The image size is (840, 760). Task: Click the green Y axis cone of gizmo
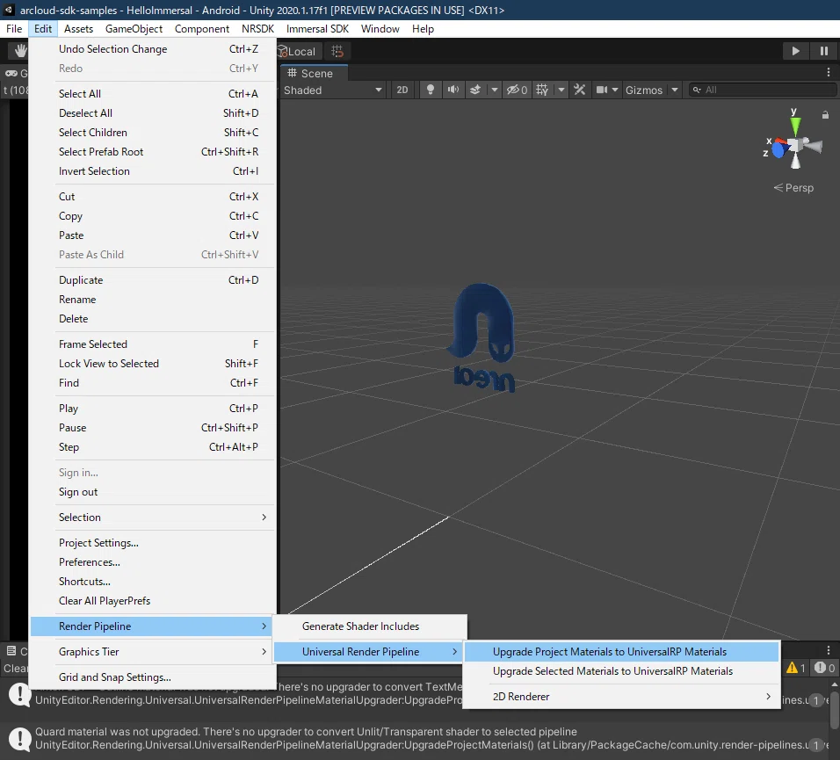[795, 126]
